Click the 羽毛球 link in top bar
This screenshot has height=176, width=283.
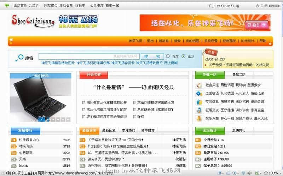pyautogui.click(x=80, y=6)
